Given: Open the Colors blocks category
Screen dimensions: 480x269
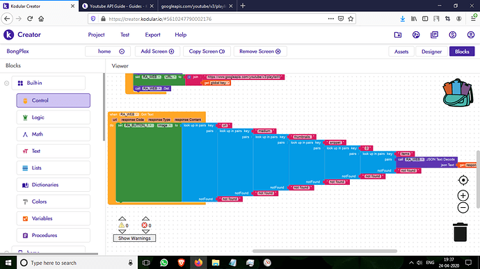Looking at the screenshot, I should coord(54,202).
